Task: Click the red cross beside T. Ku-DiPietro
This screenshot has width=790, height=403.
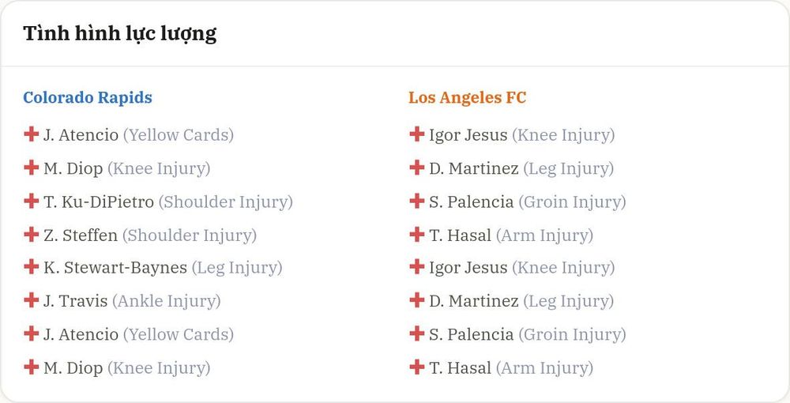Action: 32,201
